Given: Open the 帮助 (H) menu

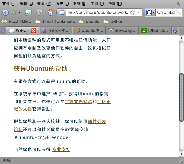Looking at the screenshot, I should [115, 4].
